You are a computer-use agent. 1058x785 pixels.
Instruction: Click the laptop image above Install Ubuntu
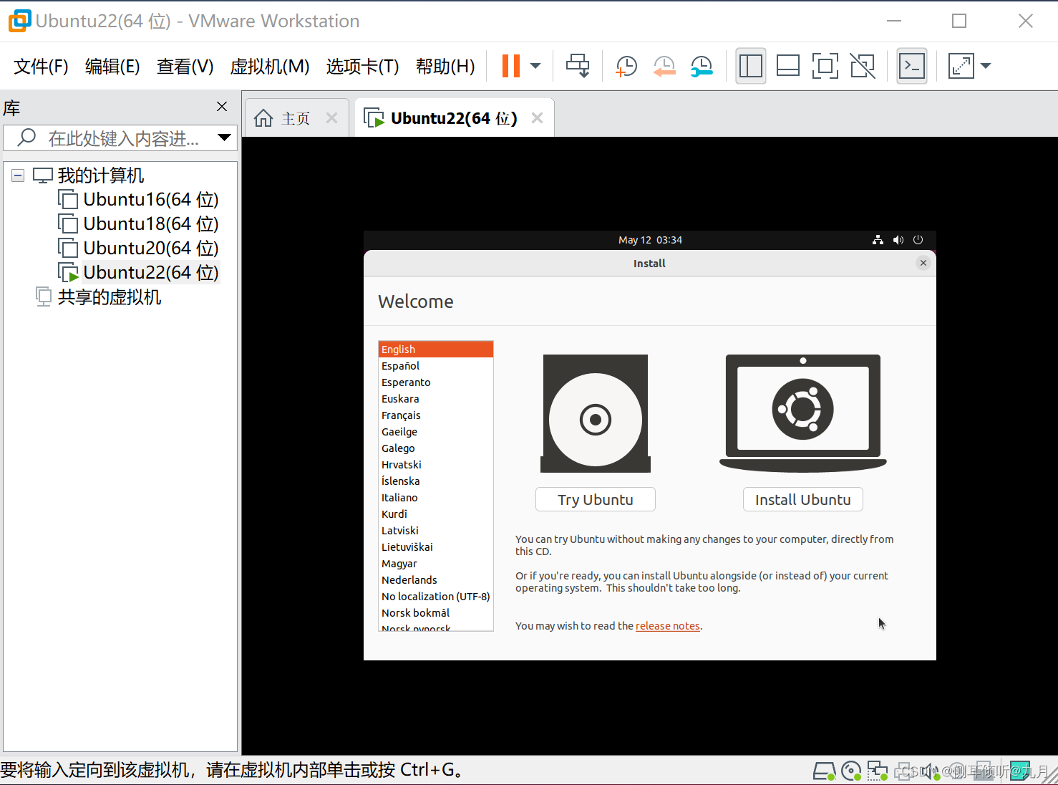click(803, 413)
